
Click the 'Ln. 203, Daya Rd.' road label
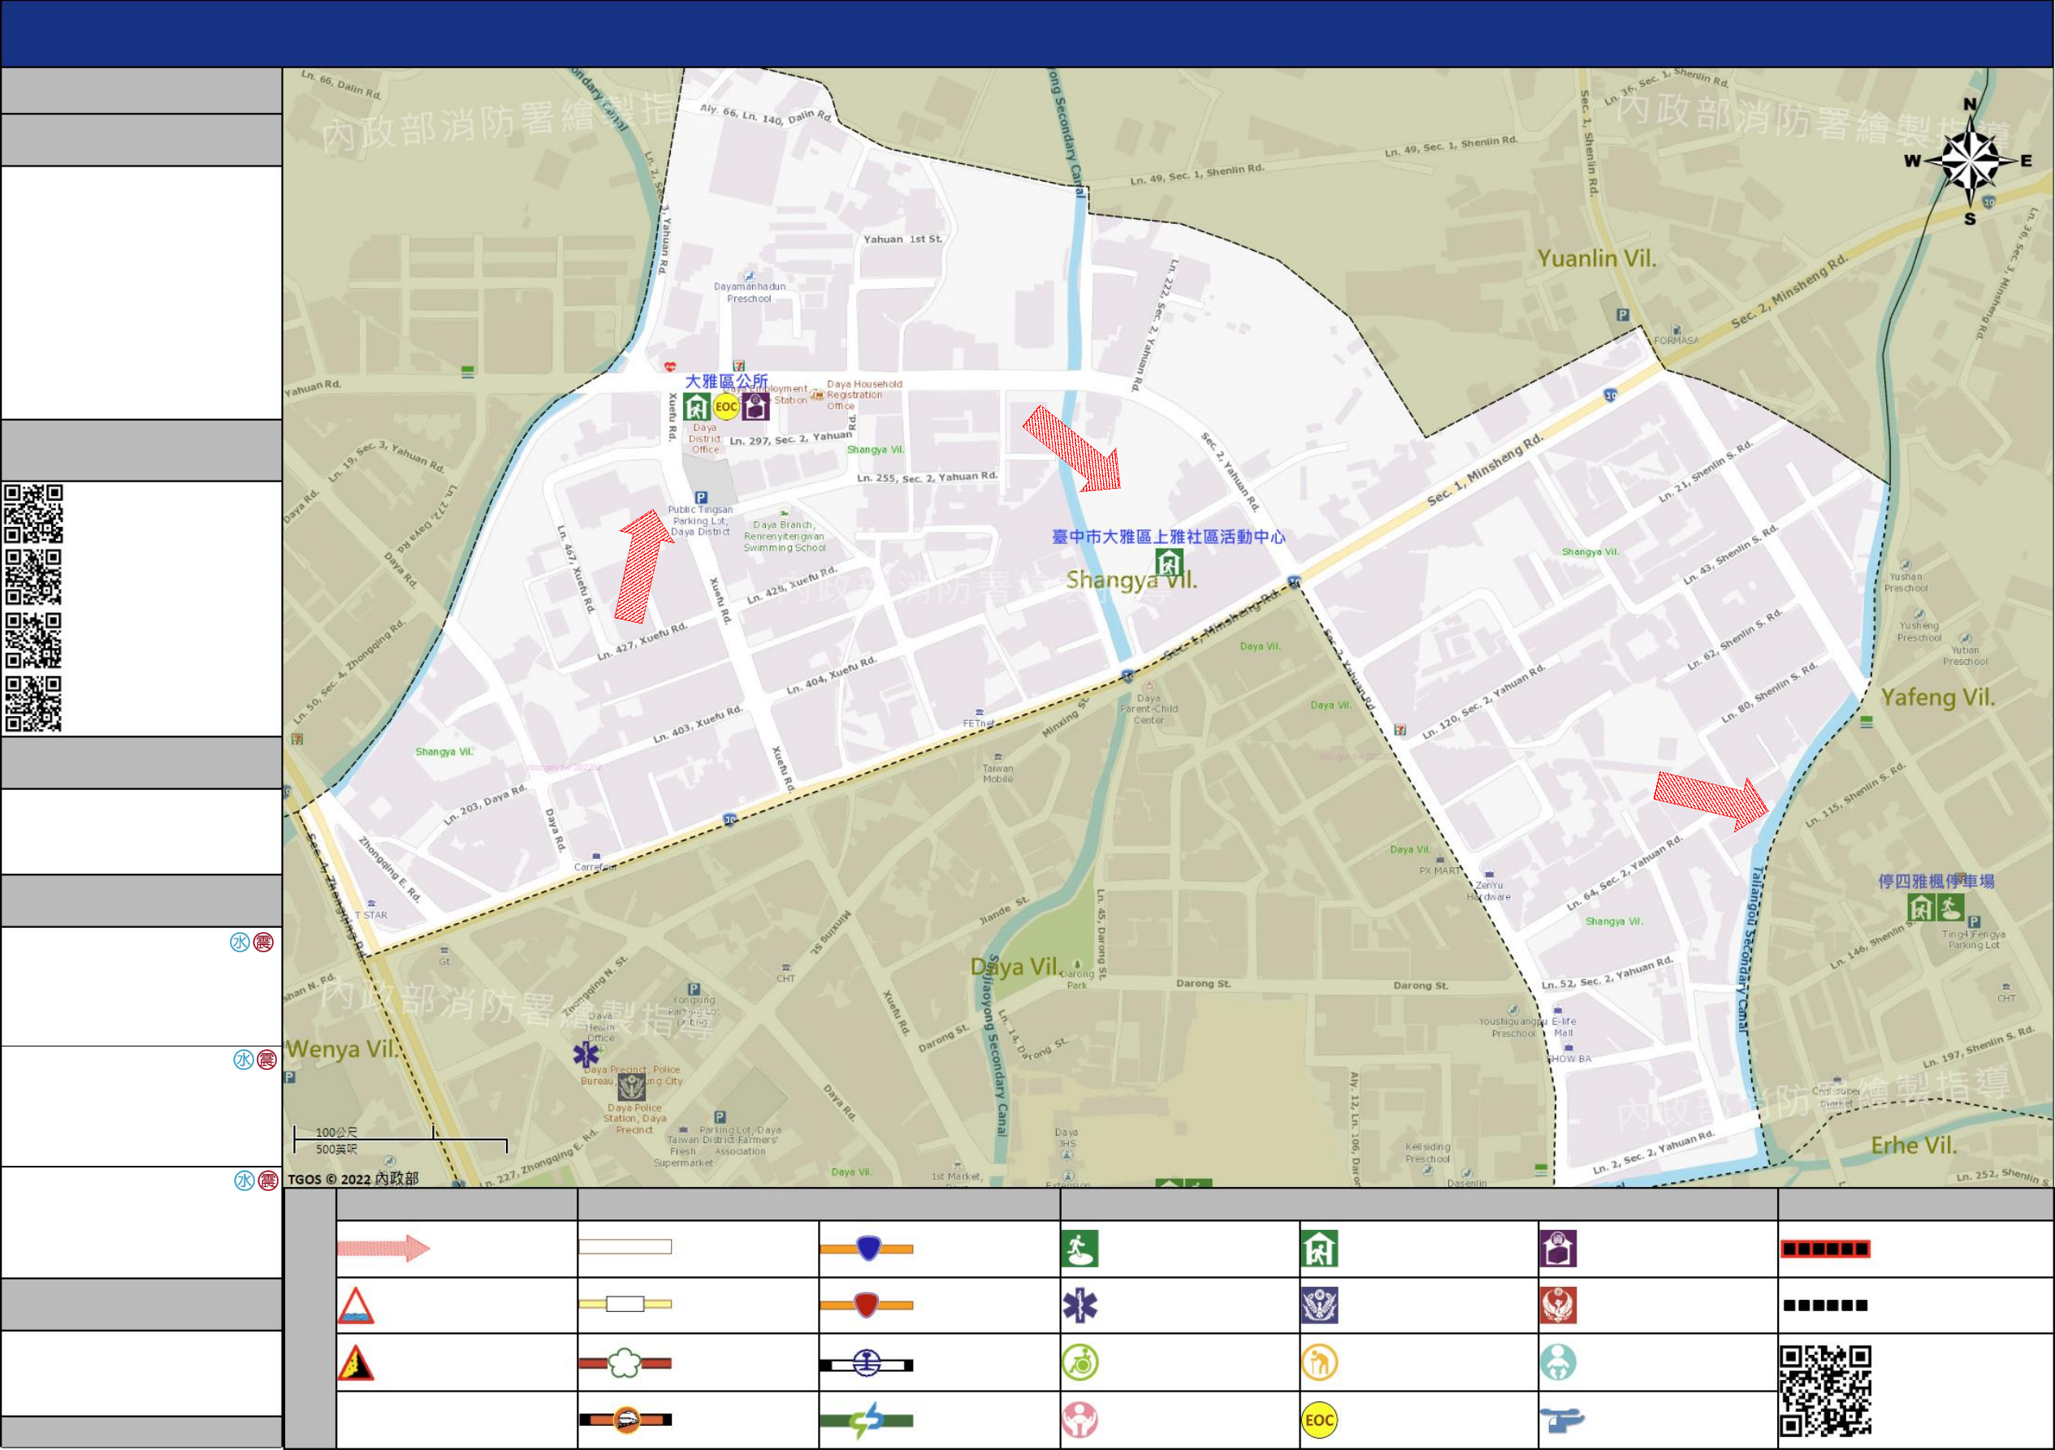pyautogui.click(x=485, y=805)
